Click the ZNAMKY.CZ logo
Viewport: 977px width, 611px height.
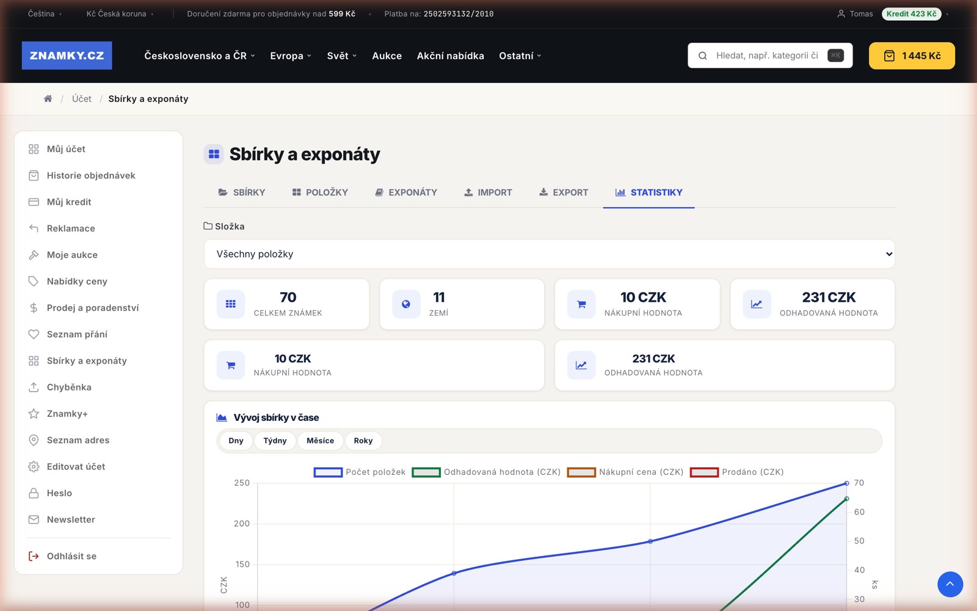[67, 56]
